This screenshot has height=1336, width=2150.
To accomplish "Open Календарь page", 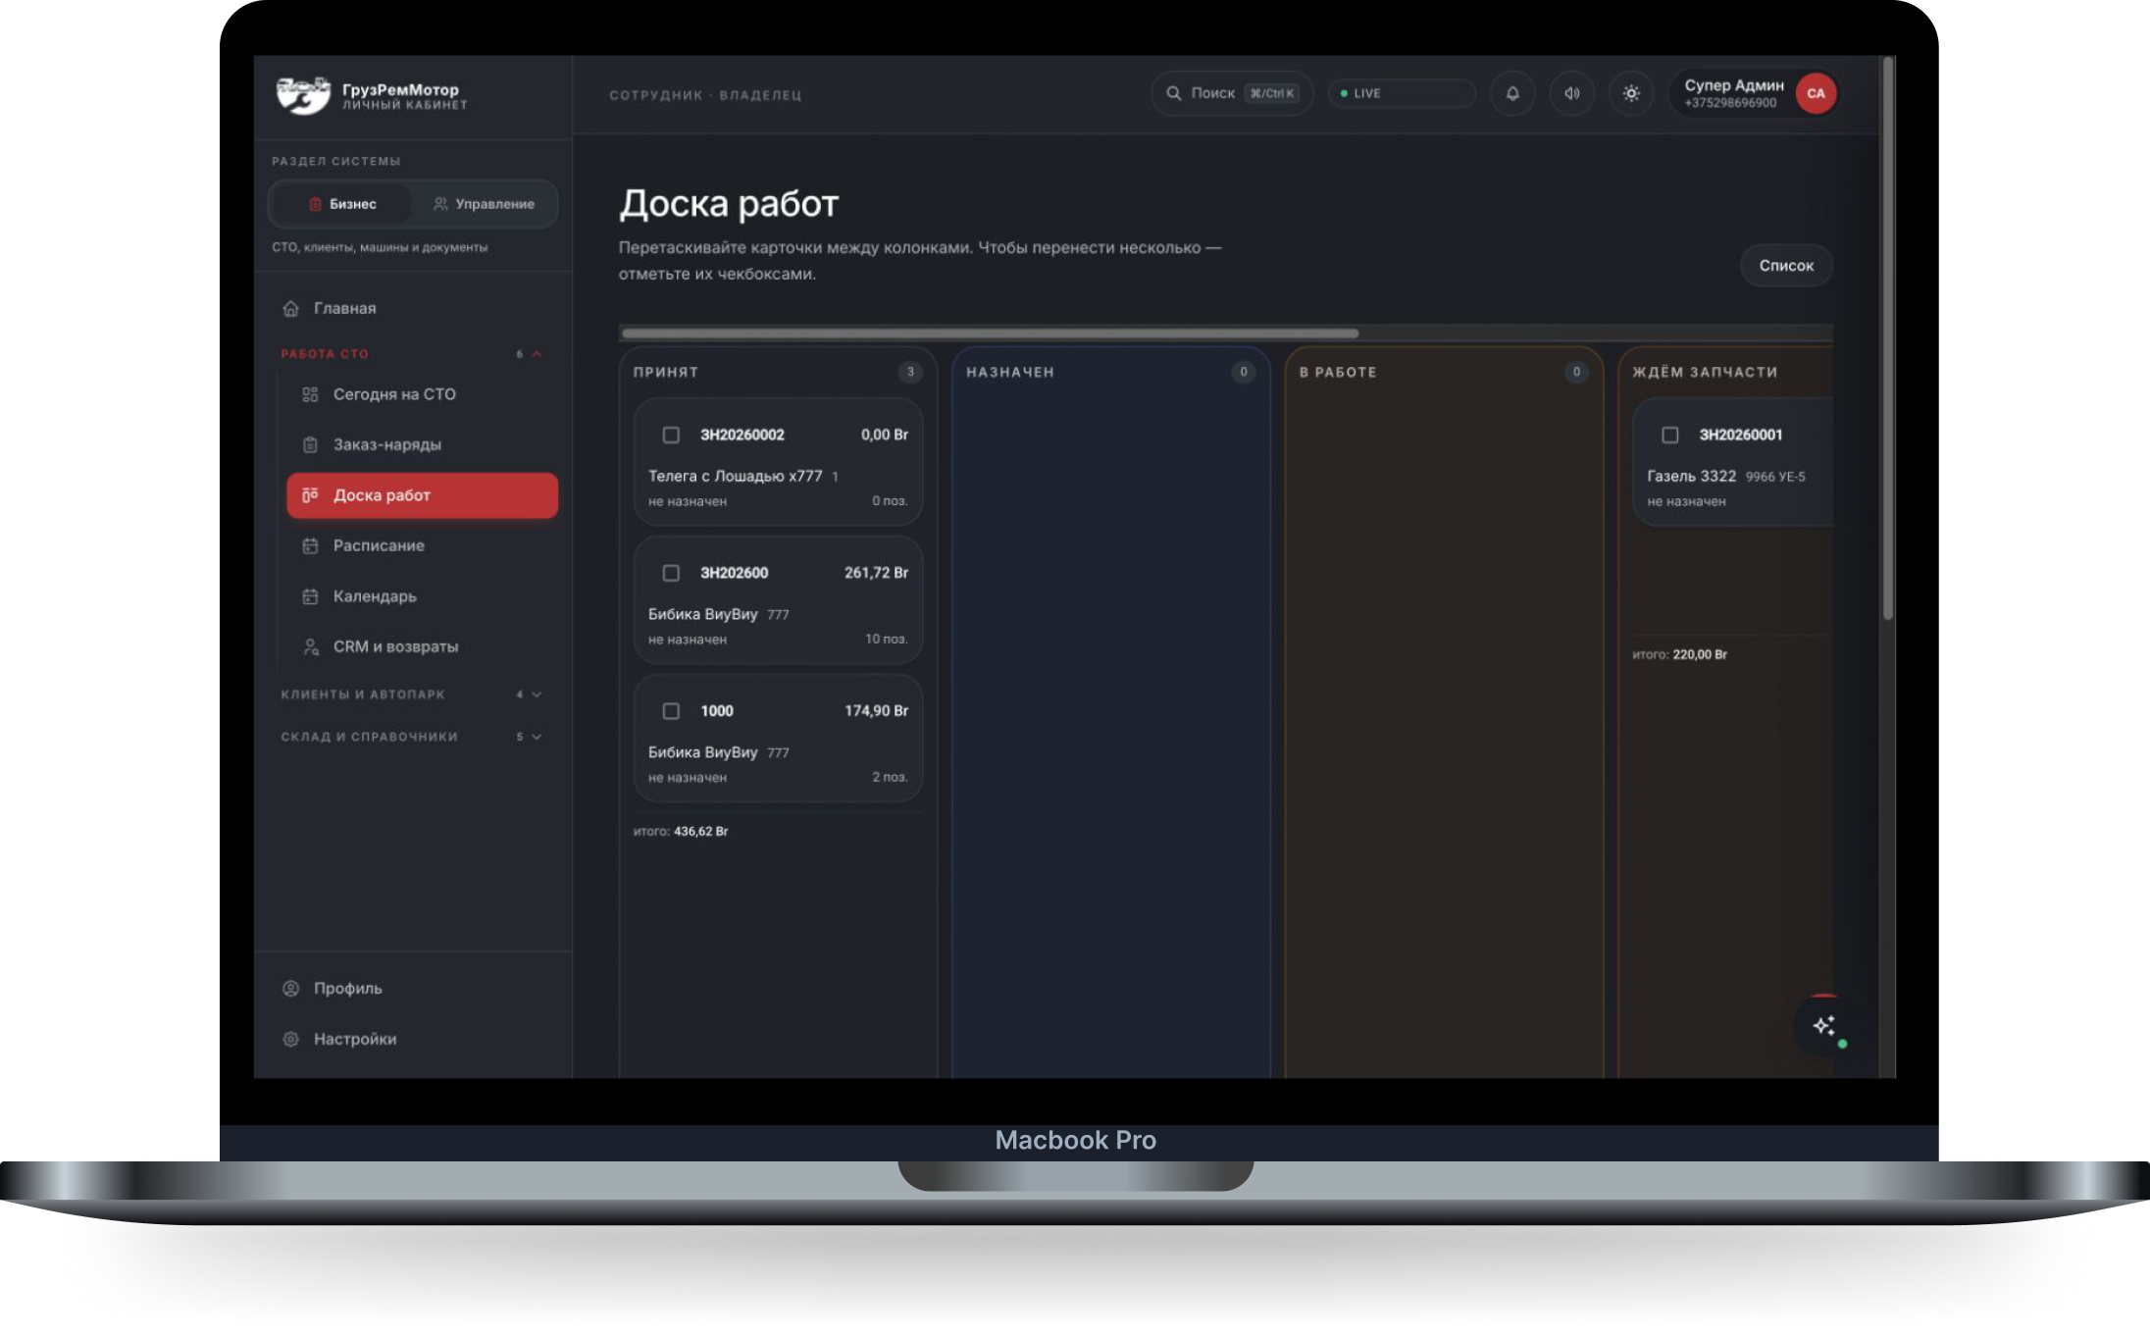I will [374, 596].
